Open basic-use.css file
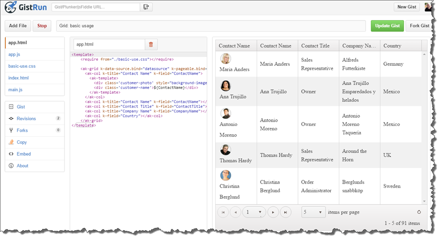The image size is (441, 239). 23,66
